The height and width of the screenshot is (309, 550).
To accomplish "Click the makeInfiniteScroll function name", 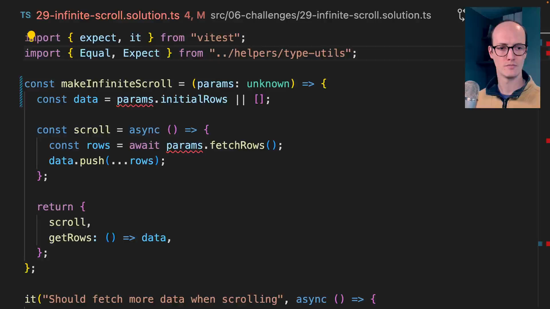I will pyautogui.click(x=117, y=84).
